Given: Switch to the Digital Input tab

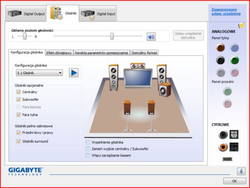Looking at the screenshot, I should (x=98, y=14).
